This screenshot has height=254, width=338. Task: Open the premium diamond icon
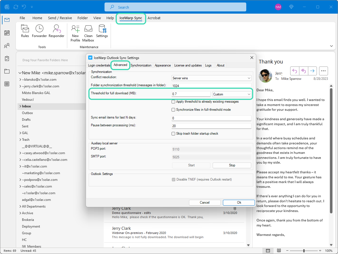click(291, 7)
